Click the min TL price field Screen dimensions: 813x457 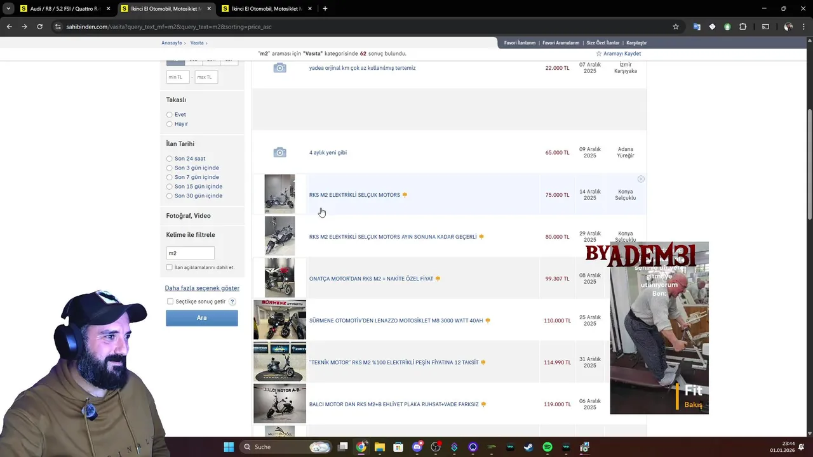pyautogui.click(x=178, y=77)
